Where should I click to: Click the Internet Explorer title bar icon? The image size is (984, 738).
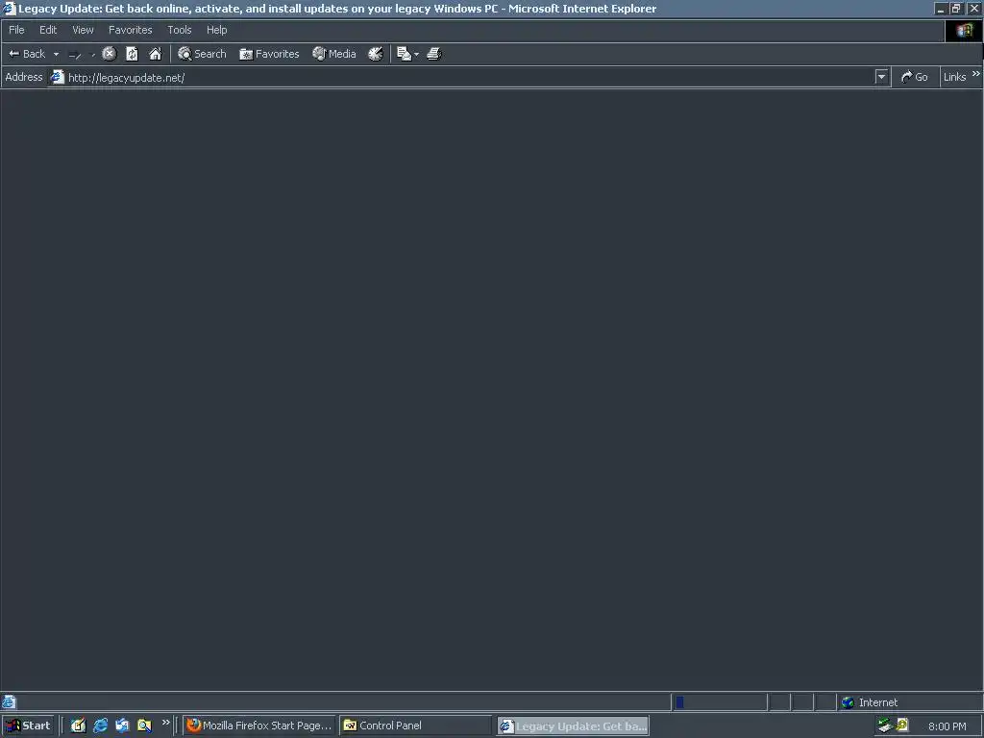[9, 9]
